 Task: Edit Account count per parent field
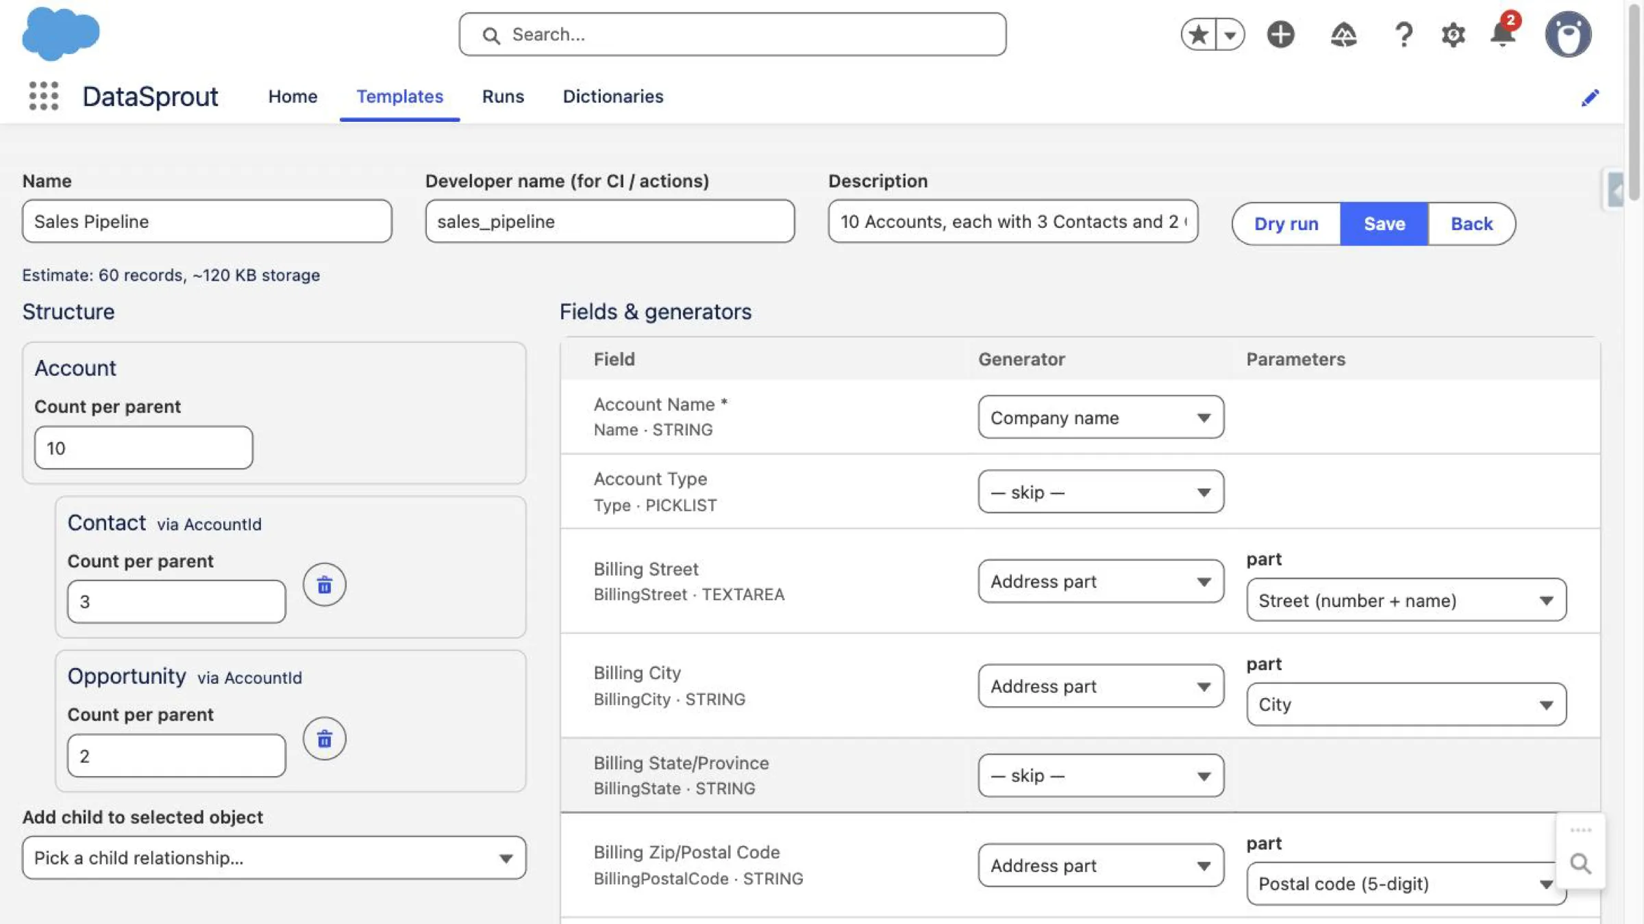[x=144, y=448]
